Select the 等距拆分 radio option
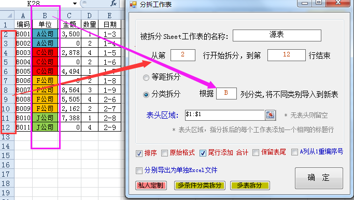Viewport: 354px width, 200px height. click(146, 78)
